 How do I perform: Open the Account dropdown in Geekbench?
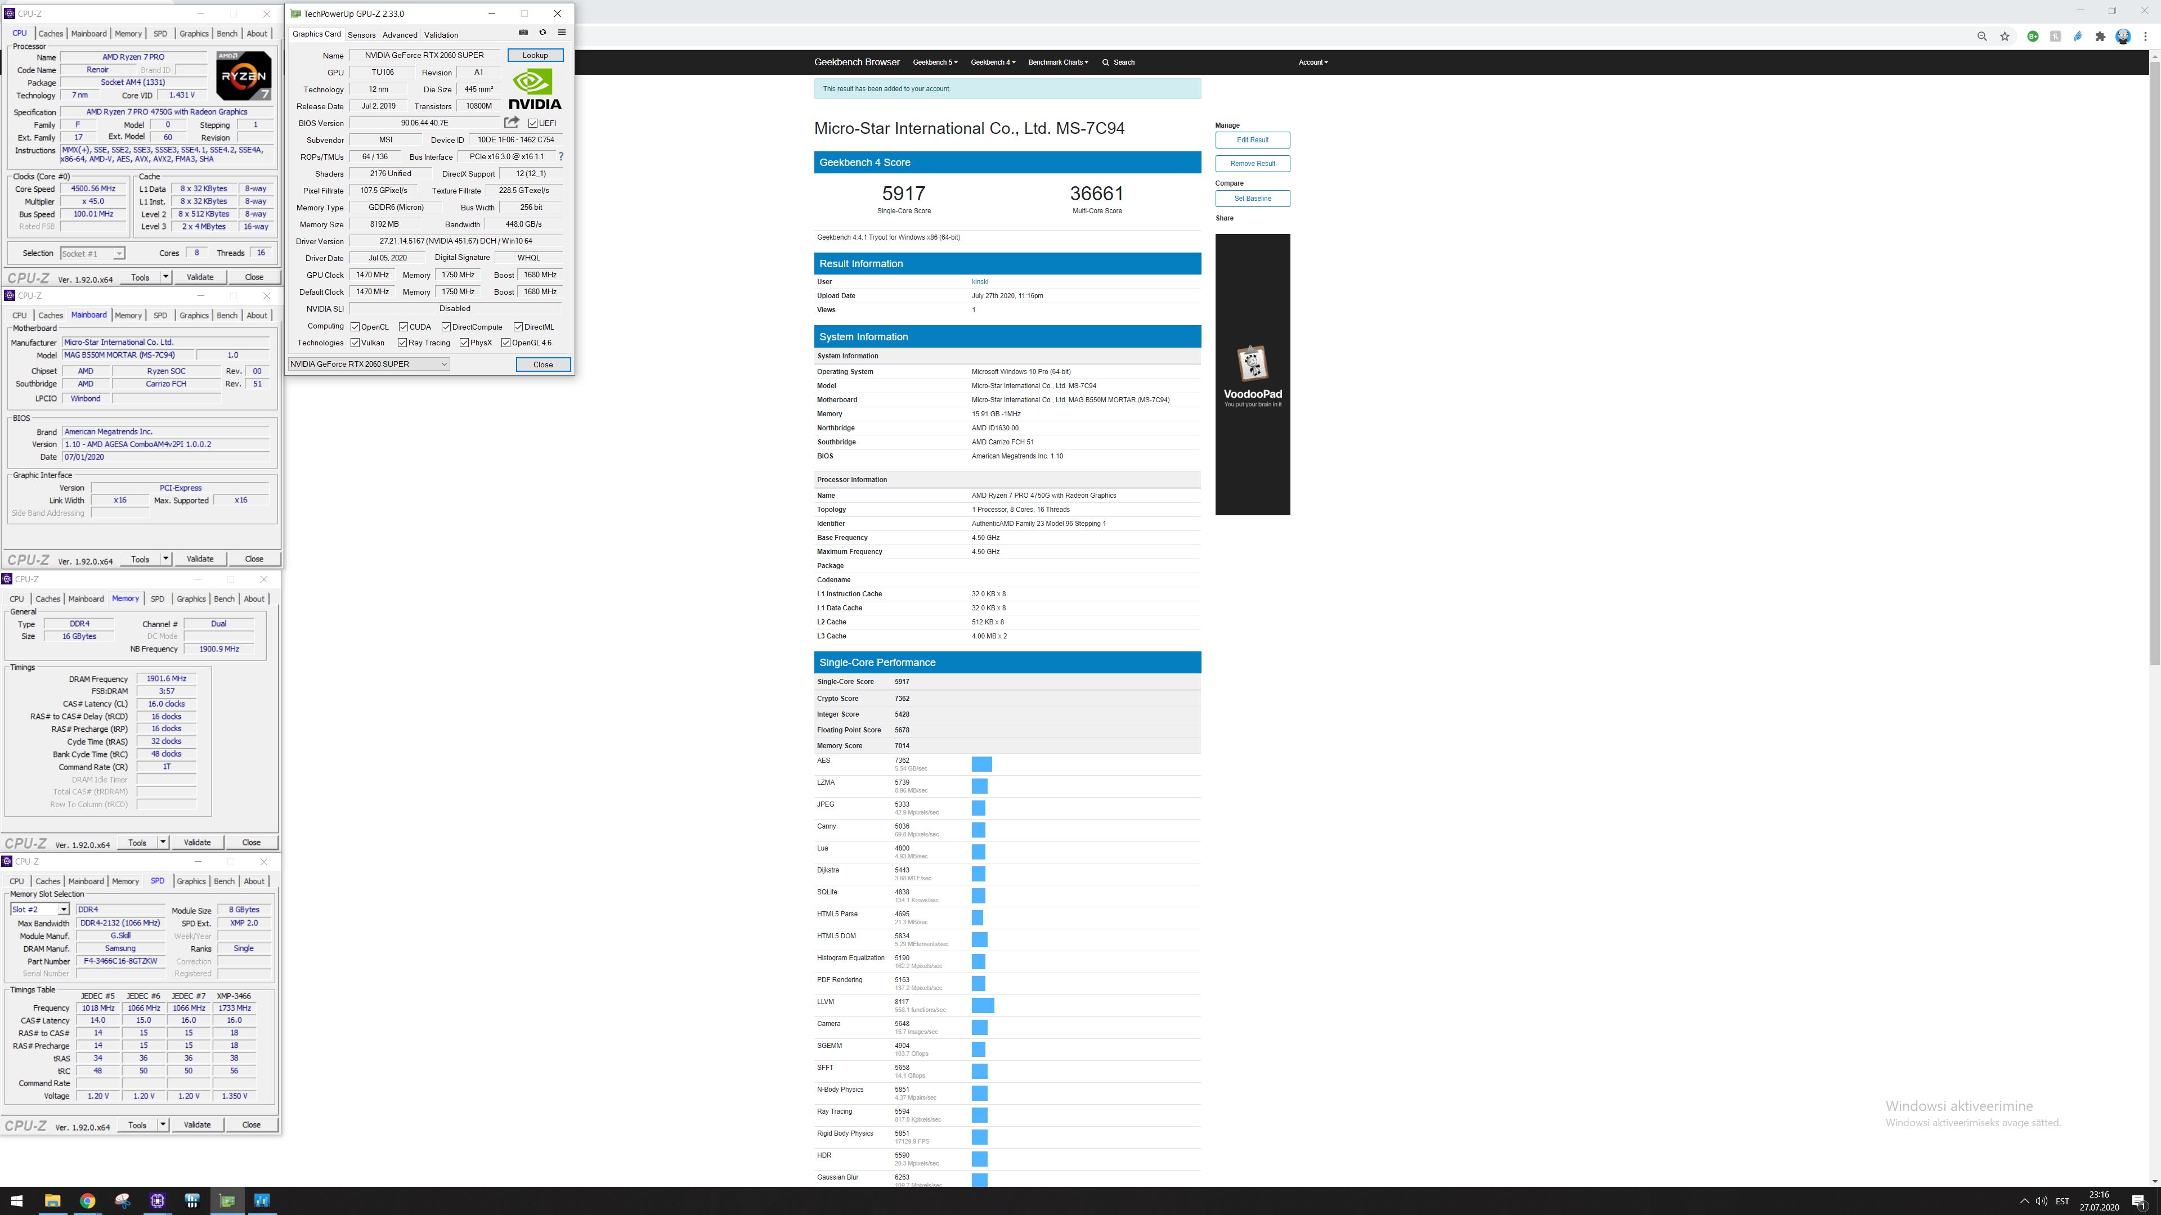pos(1313,62)
